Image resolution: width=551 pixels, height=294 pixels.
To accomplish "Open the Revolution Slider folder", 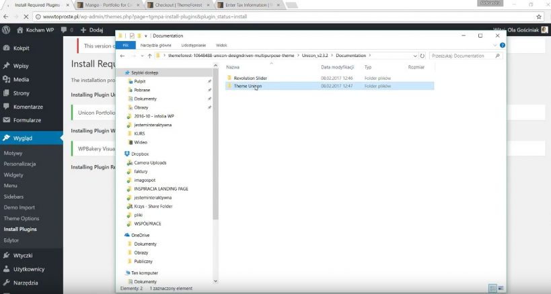I will pos(250,78).
